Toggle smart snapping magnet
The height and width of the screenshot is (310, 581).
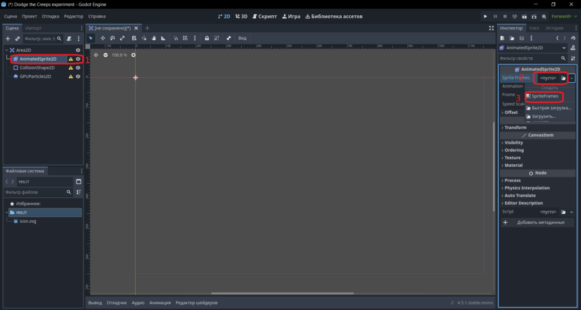(176, 38)
